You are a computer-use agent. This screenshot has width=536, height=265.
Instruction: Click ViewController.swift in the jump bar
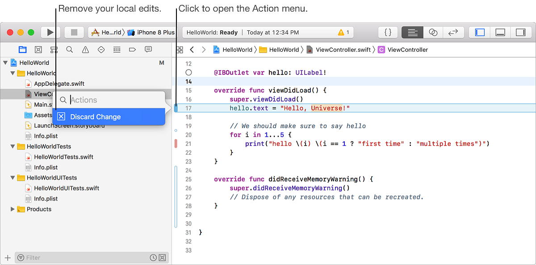[339, 50]
